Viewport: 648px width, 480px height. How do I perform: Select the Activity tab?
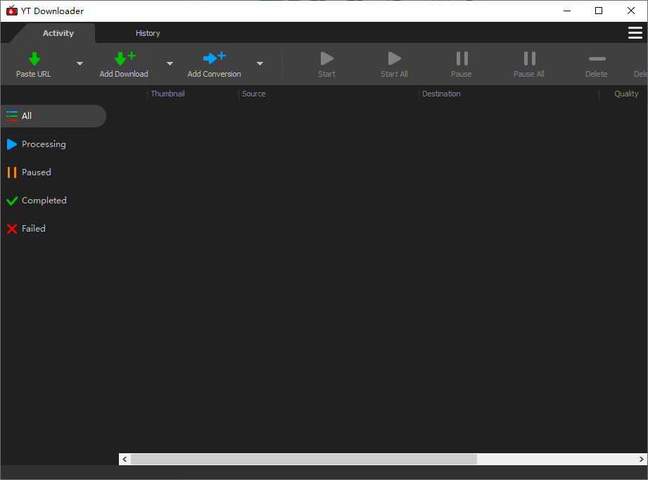point(58,32)
